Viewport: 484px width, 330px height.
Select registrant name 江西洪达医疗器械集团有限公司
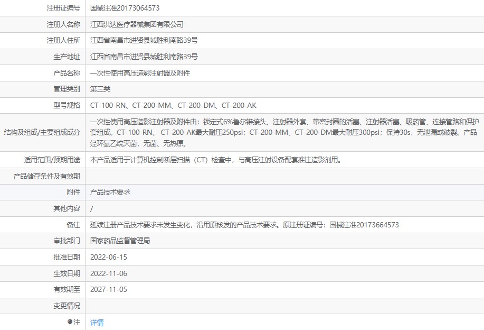[x=137, y=24]
